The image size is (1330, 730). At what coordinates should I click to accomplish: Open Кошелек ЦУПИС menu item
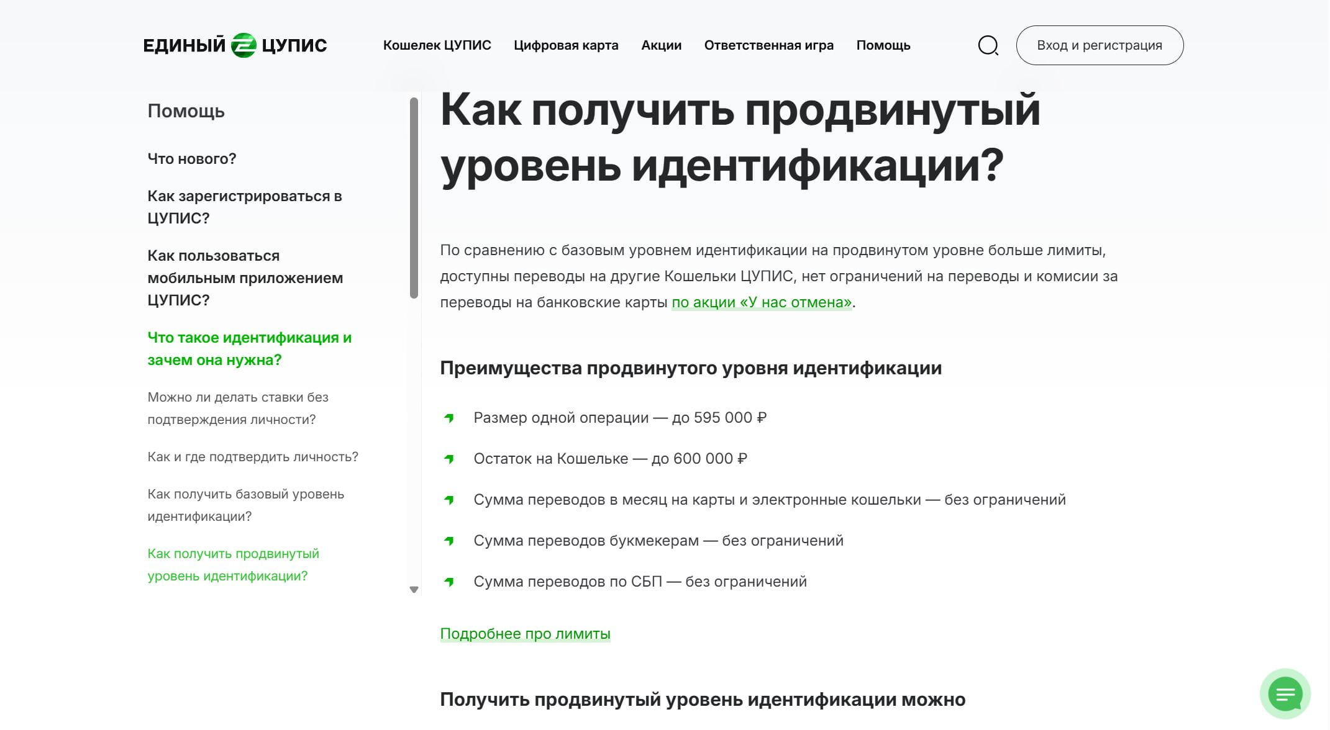coord(437,45)
